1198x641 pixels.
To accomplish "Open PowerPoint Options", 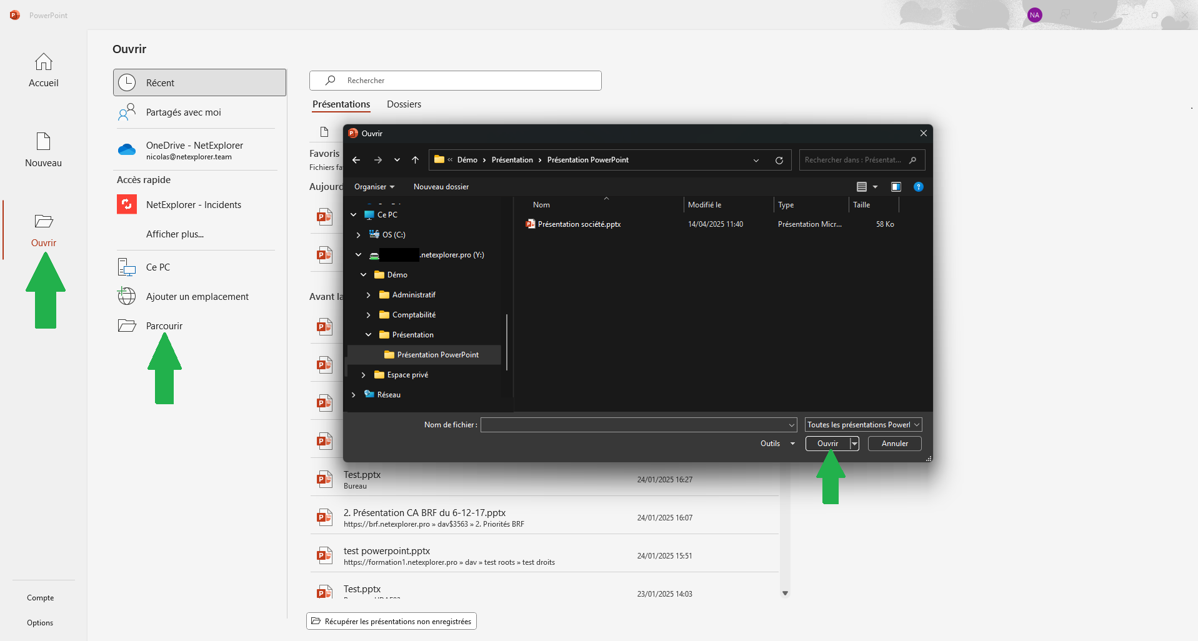I will [40, 623].
